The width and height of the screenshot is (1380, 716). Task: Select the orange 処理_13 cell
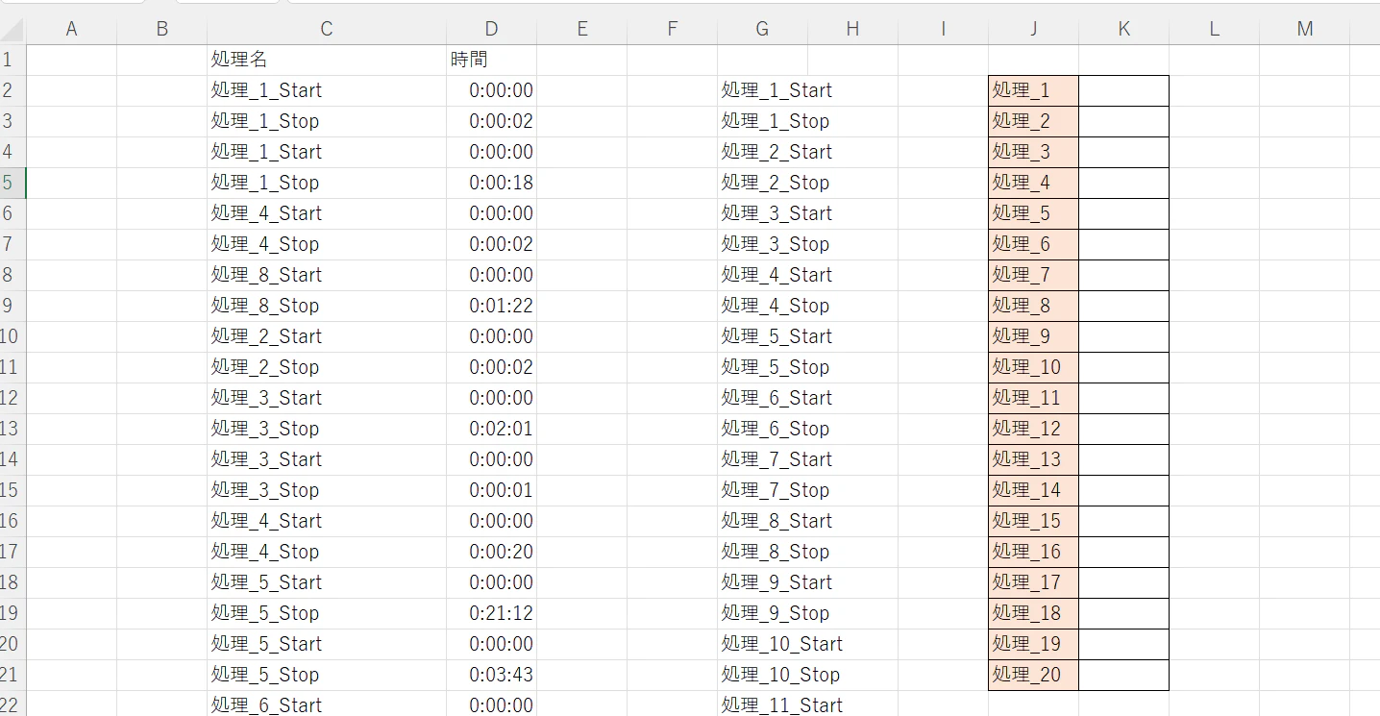(1033, 459)
